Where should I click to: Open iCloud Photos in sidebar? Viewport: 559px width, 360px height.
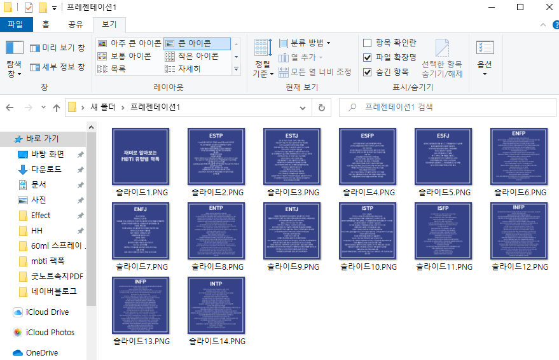click(50, 333)
